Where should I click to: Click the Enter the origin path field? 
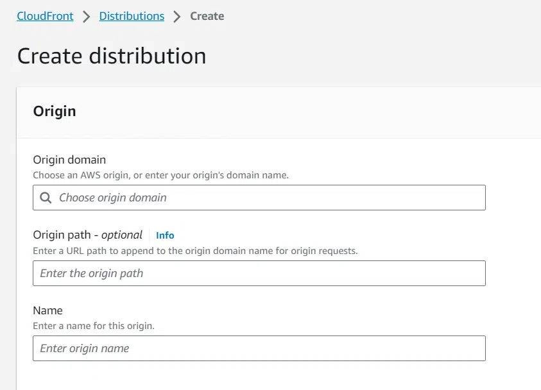pos(259,273)
